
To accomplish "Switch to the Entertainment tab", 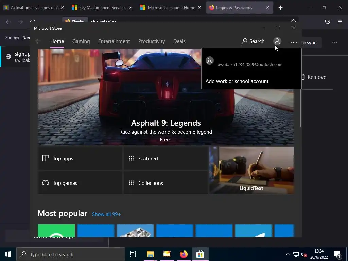I will pos(114,41).
